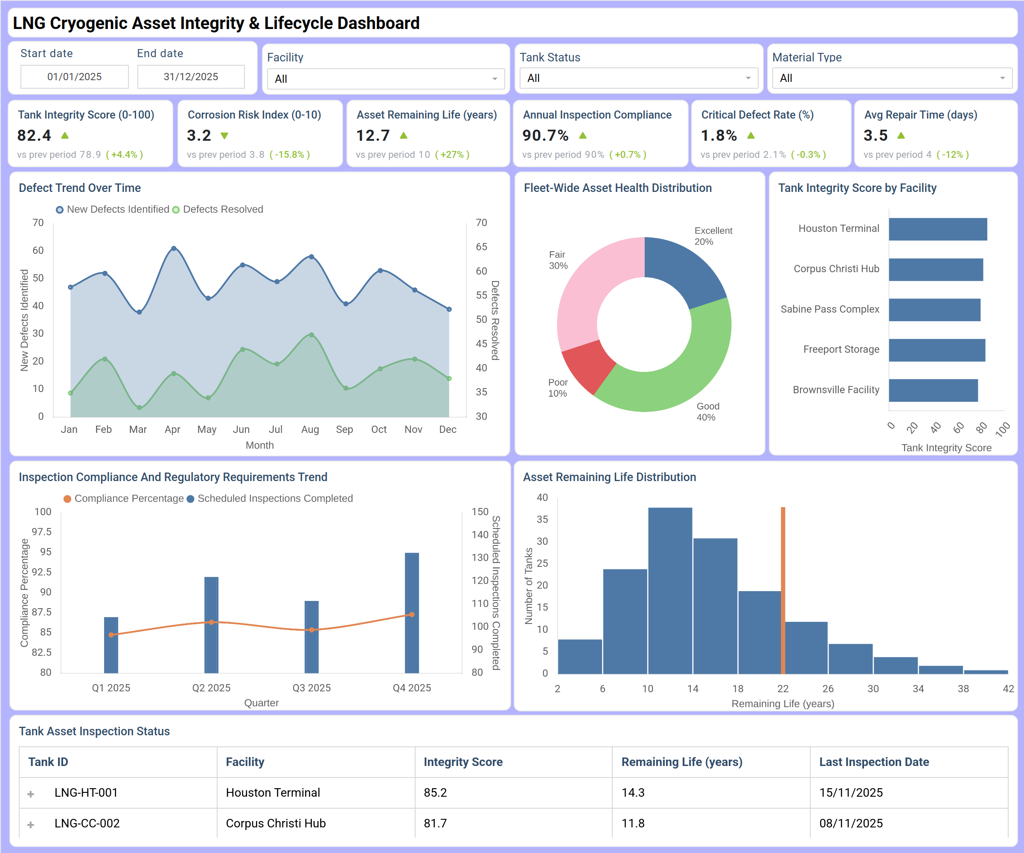The height and width of the screenshot is (853, 1024).
Task: Click the Q3 2025 inspections bar
Action: click(311, 637)
